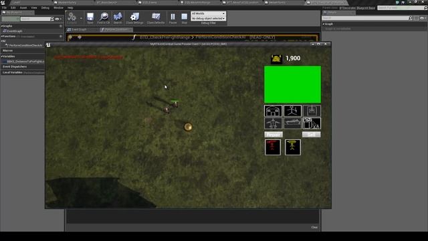Screen dimensions: 428x241
Task: Choose the red soldier unit button
Action: (x=272, y=147)
